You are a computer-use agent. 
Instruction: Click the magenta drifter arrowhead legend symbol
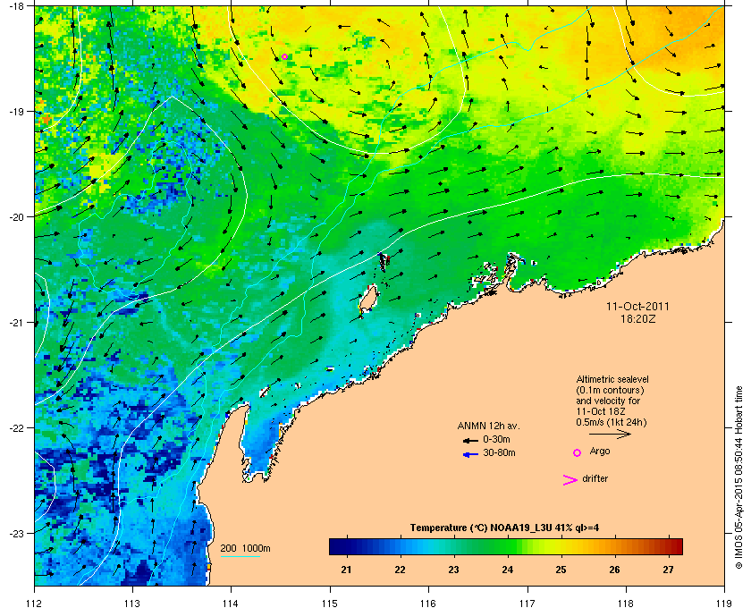tap(570, 480)
